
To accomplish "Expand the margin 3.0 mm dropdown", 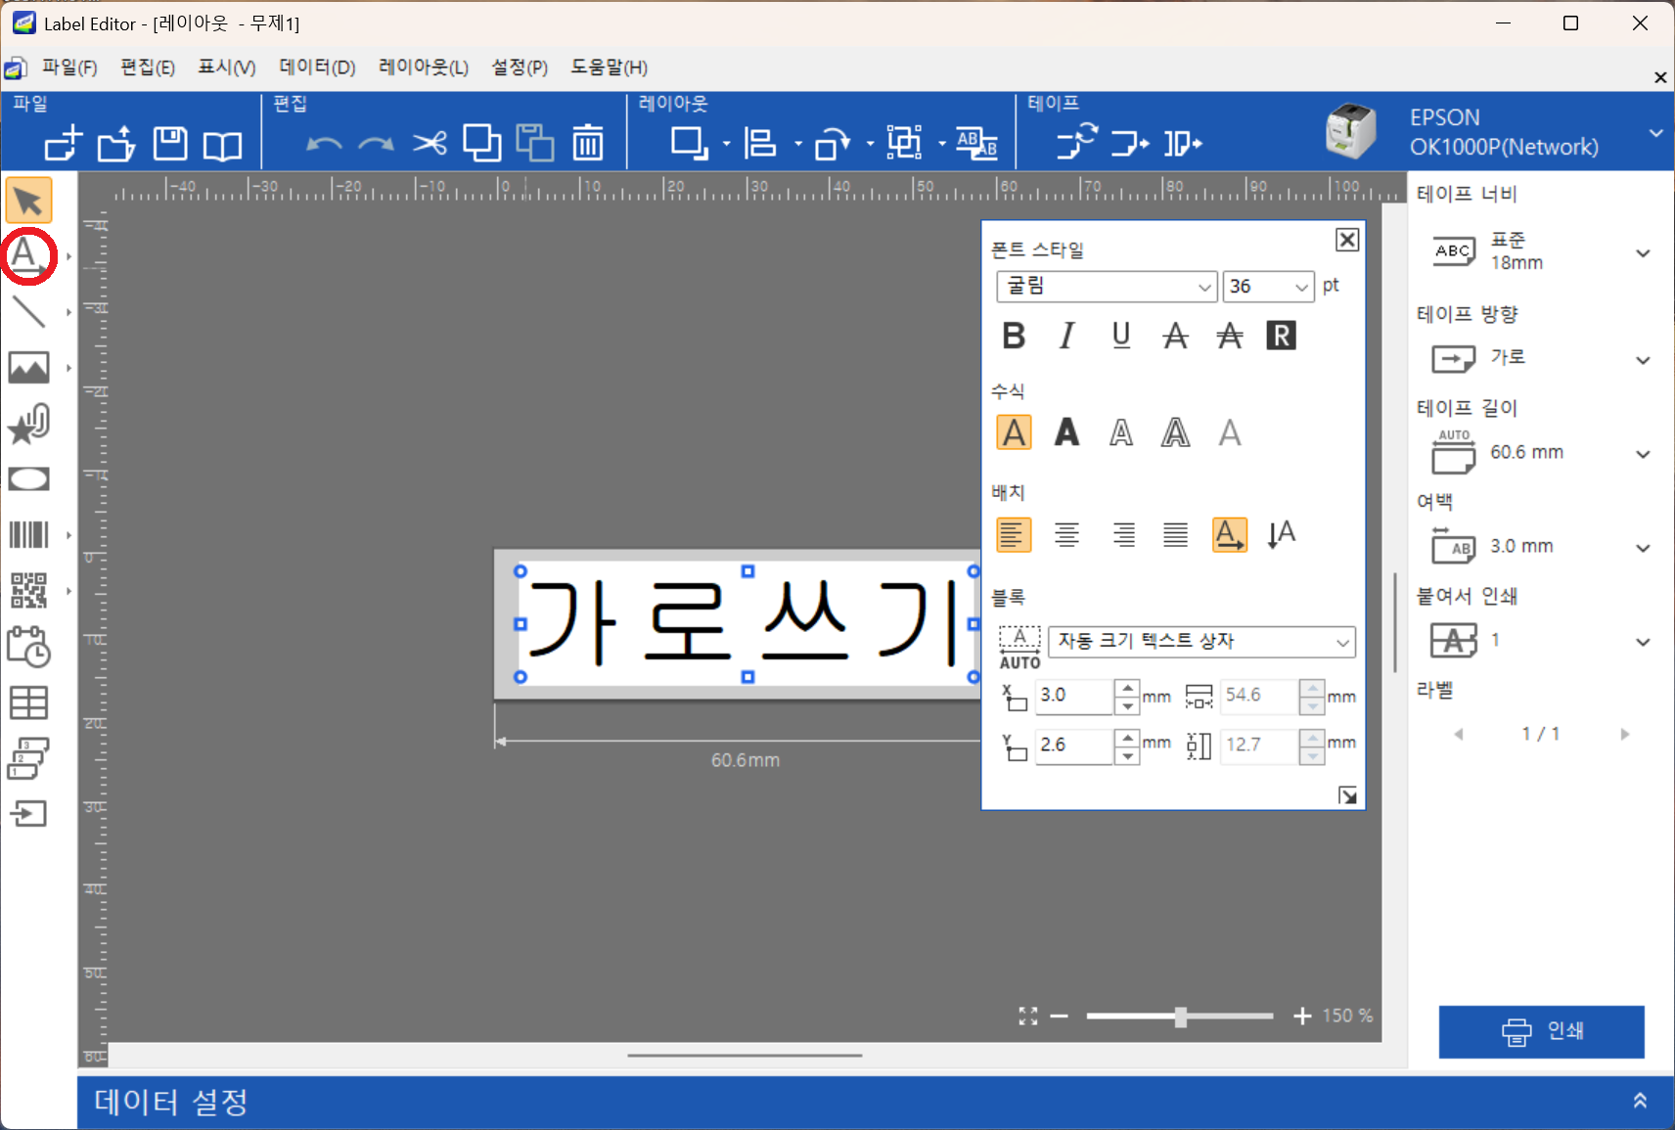I will pos(1643,548).
